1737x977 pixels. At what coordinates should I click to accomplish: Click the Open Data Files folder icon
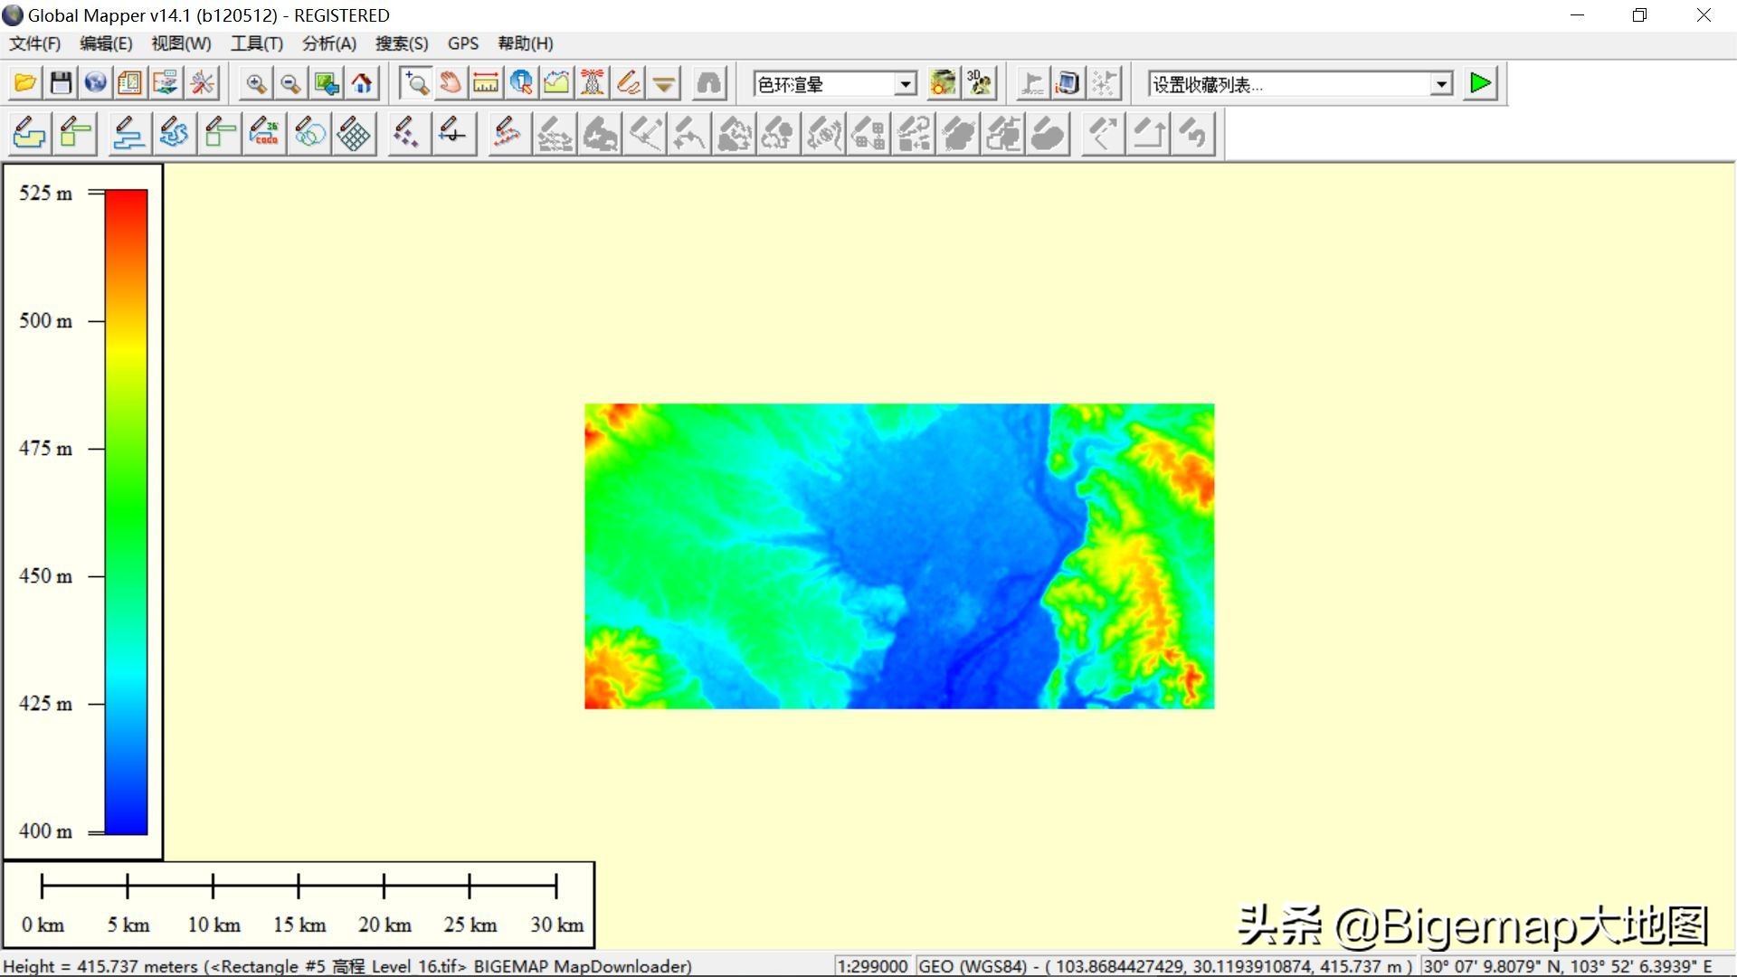pyautogui.click(x=25, y=84)
